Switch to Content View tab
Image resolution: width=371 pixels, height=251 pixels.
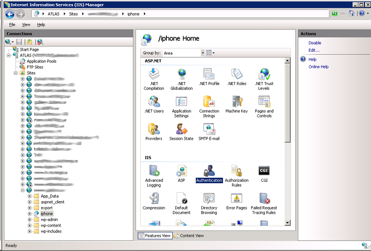point(189,236)
